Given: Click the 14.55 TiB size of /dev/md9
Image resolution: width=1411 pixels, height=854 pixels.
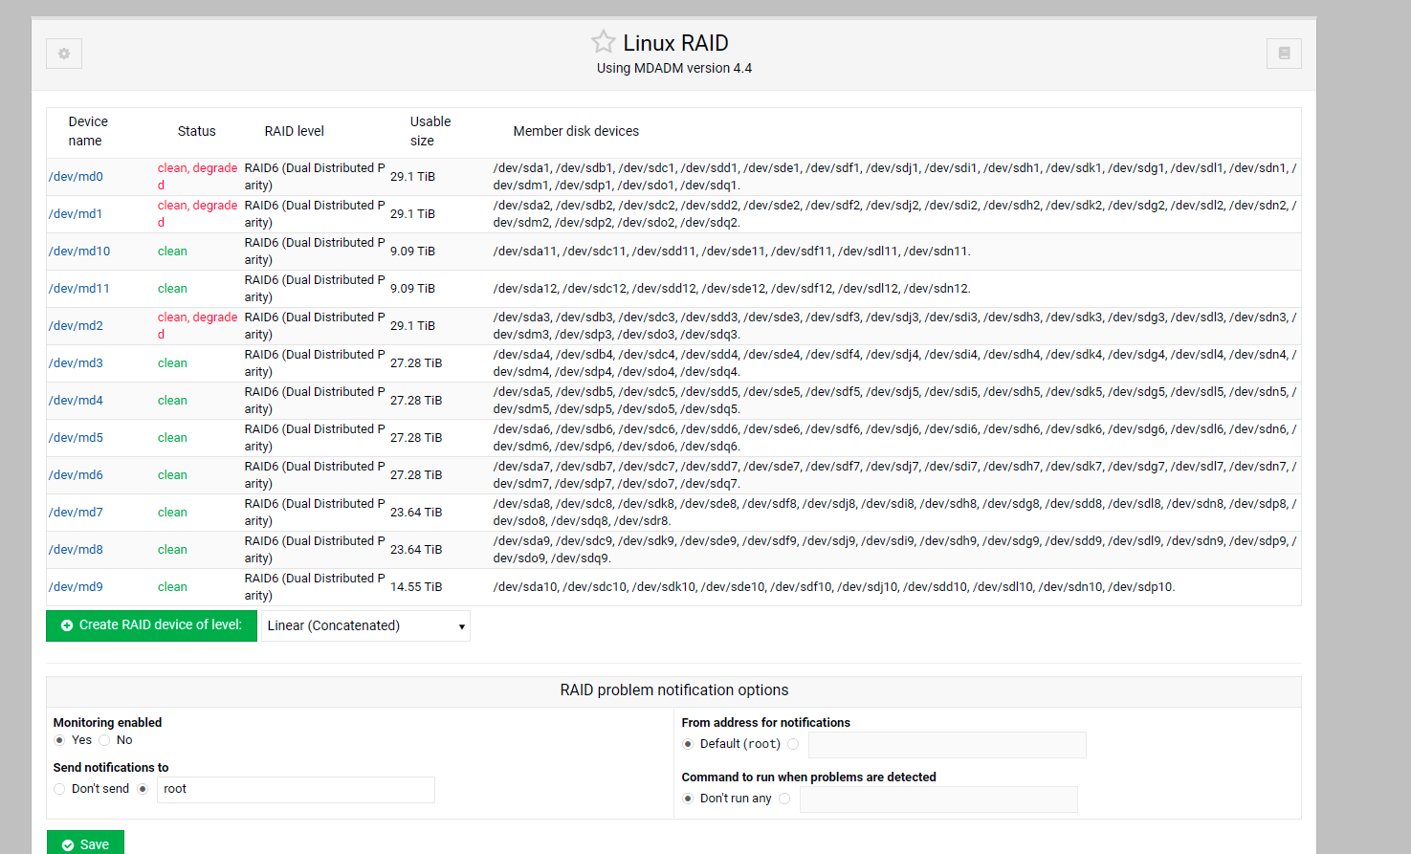Looking at the screenshot, I should [416, 587].
